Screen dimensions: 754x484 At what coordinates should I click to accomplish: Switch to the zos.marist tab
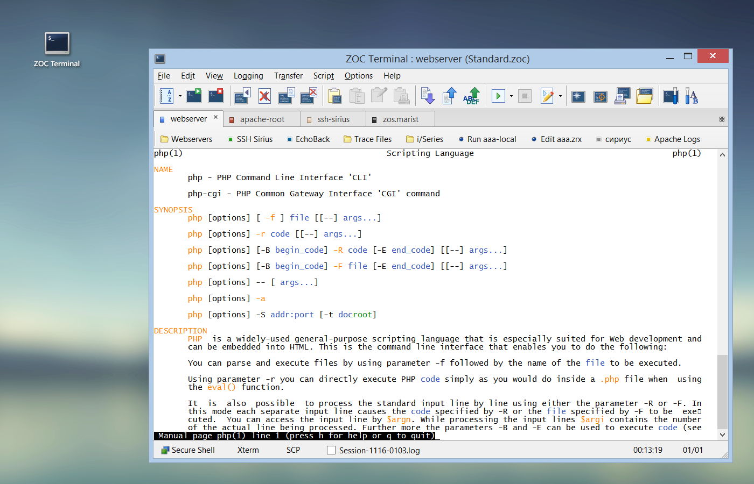400,119
